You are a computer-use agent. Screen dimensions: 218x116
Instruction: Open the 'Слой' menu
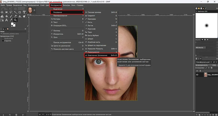[42, 5]
